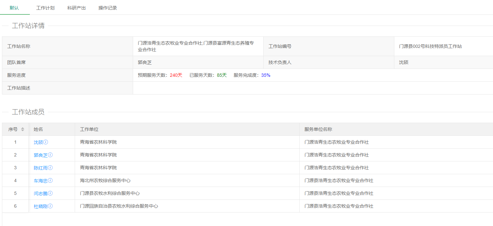493x226 pixels.
Task: Click the info icon beside 杜晓刚
Action: tap(50, 206)
